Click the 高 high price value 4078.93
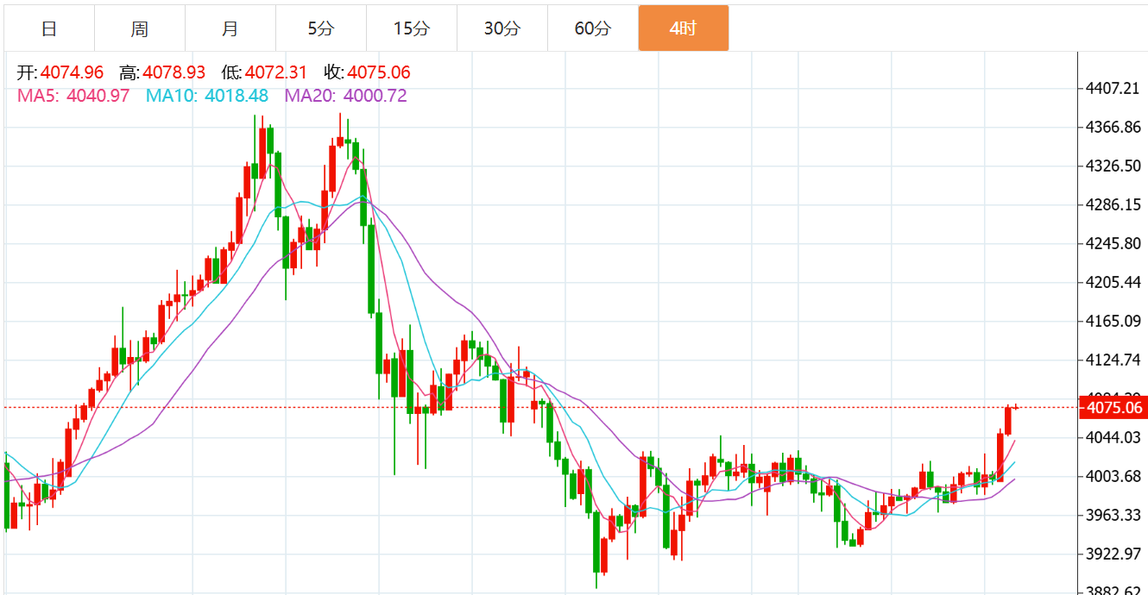Image resolution: width=1148 pixels, height=595 pixels. click(174, 72)
